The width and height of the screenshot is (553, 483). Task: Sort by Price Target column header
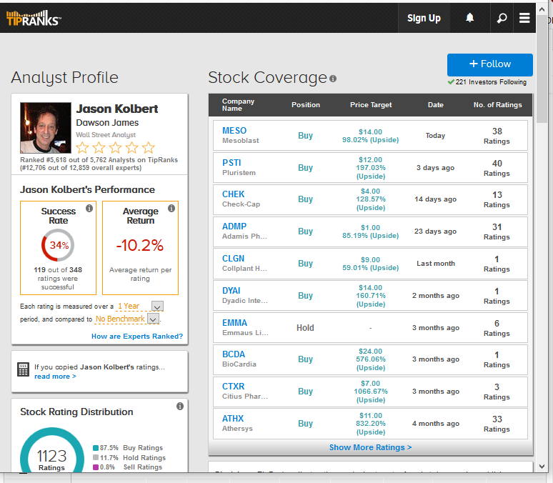pyautogui.click(x=371, y=105)
